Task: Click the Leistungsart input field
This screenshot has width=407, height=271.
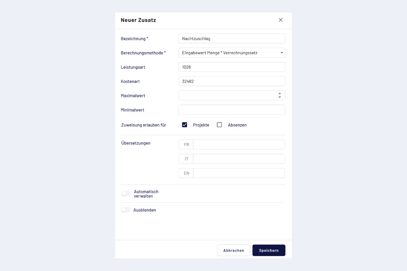Action: [x=232, y=67]
